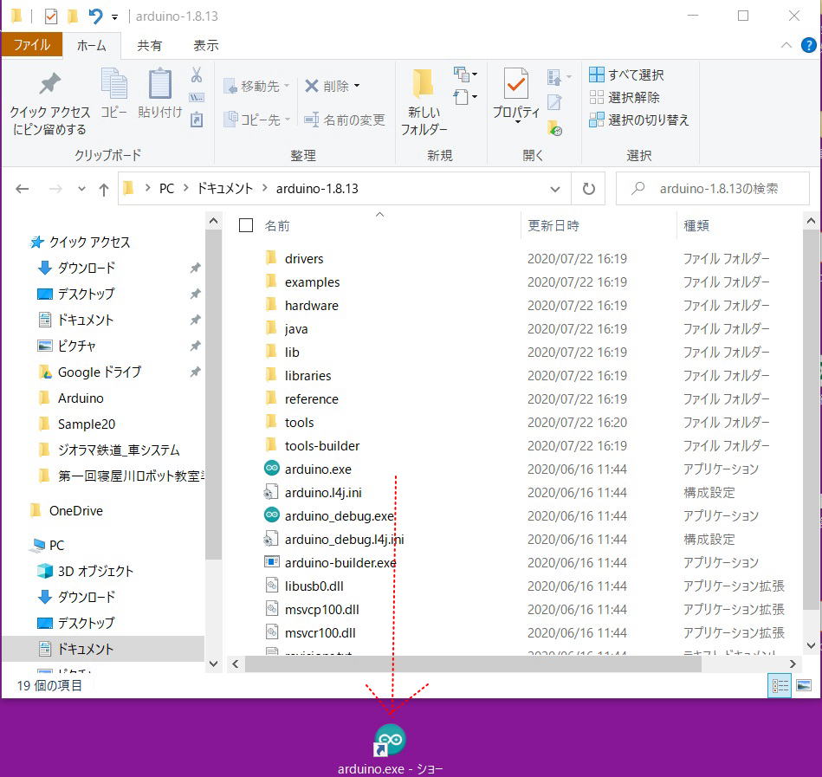Click the file list horizontal scrollbar
Viewport: 822px width, 777px height.
pyautogui.click(x=473, y=664)
